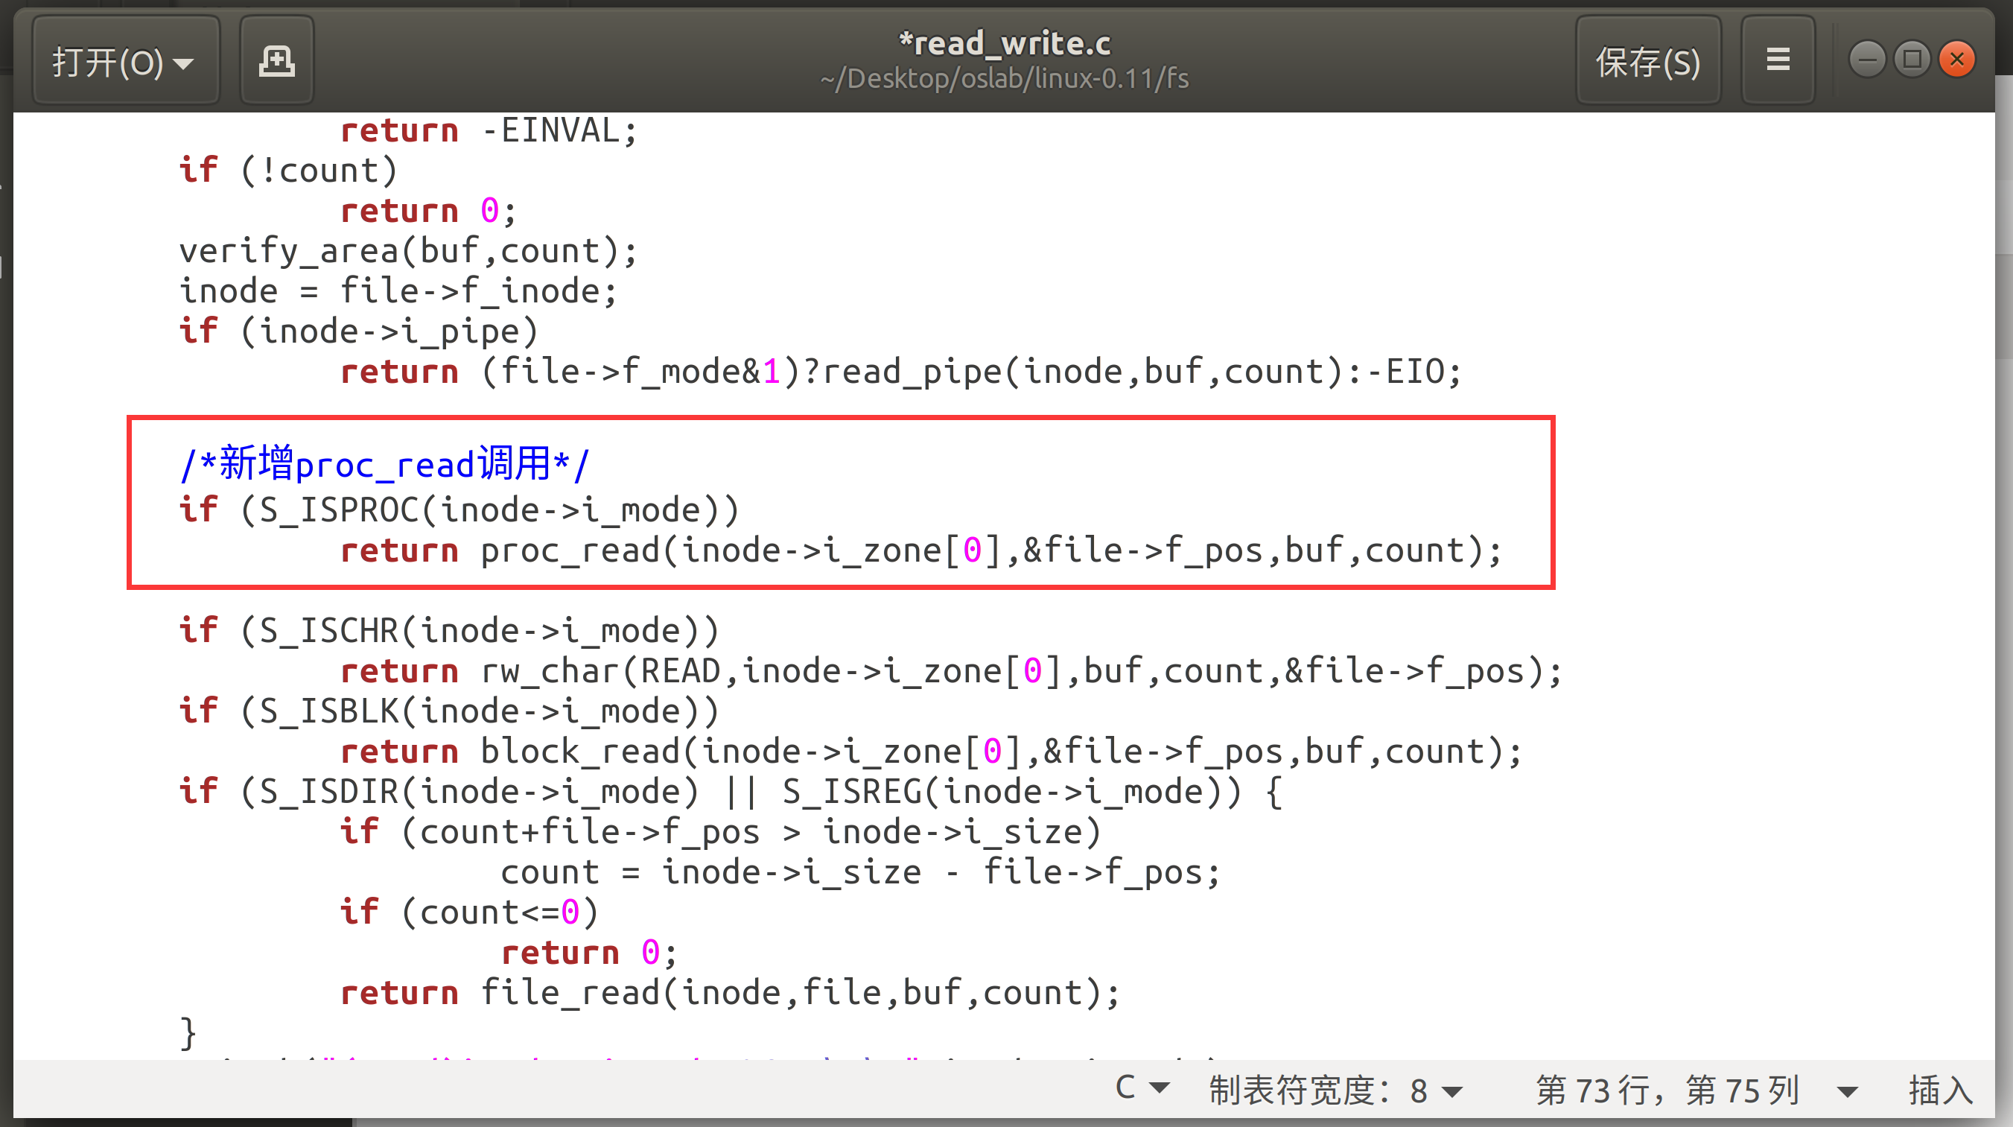Click the comment /*新增proc_read调用*/
The width and height of the screenshot is (2013, 1127).
[384, 463]
